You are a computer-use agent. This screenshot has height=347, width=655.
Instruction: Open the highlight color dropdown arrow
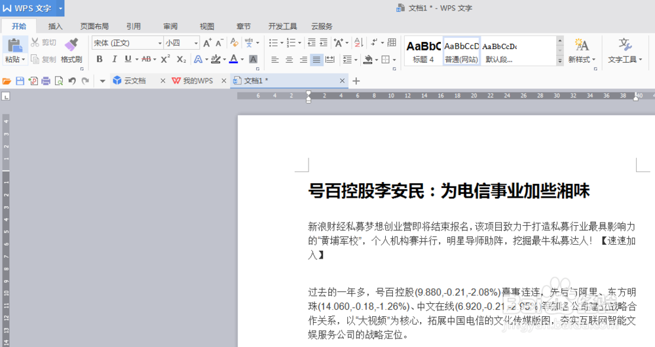(224, 60)
